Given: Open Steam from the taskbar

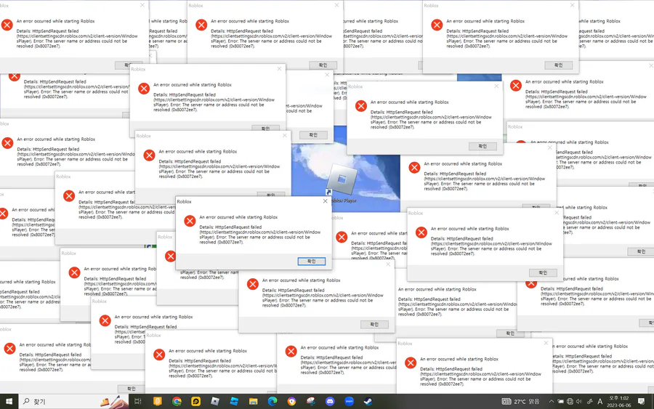Looking at the screenshot, I should coord(368,402).
